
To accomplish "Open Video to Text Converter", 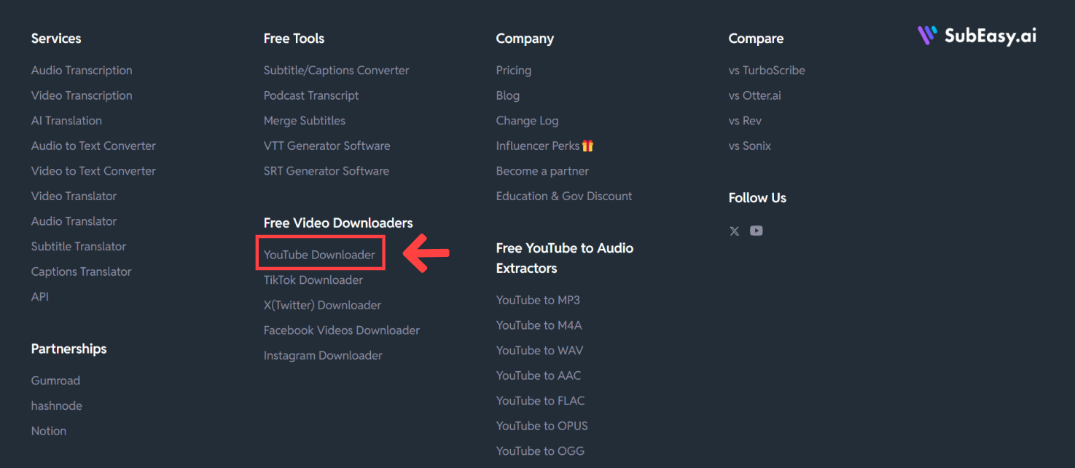I will click(x=93, y=171).
